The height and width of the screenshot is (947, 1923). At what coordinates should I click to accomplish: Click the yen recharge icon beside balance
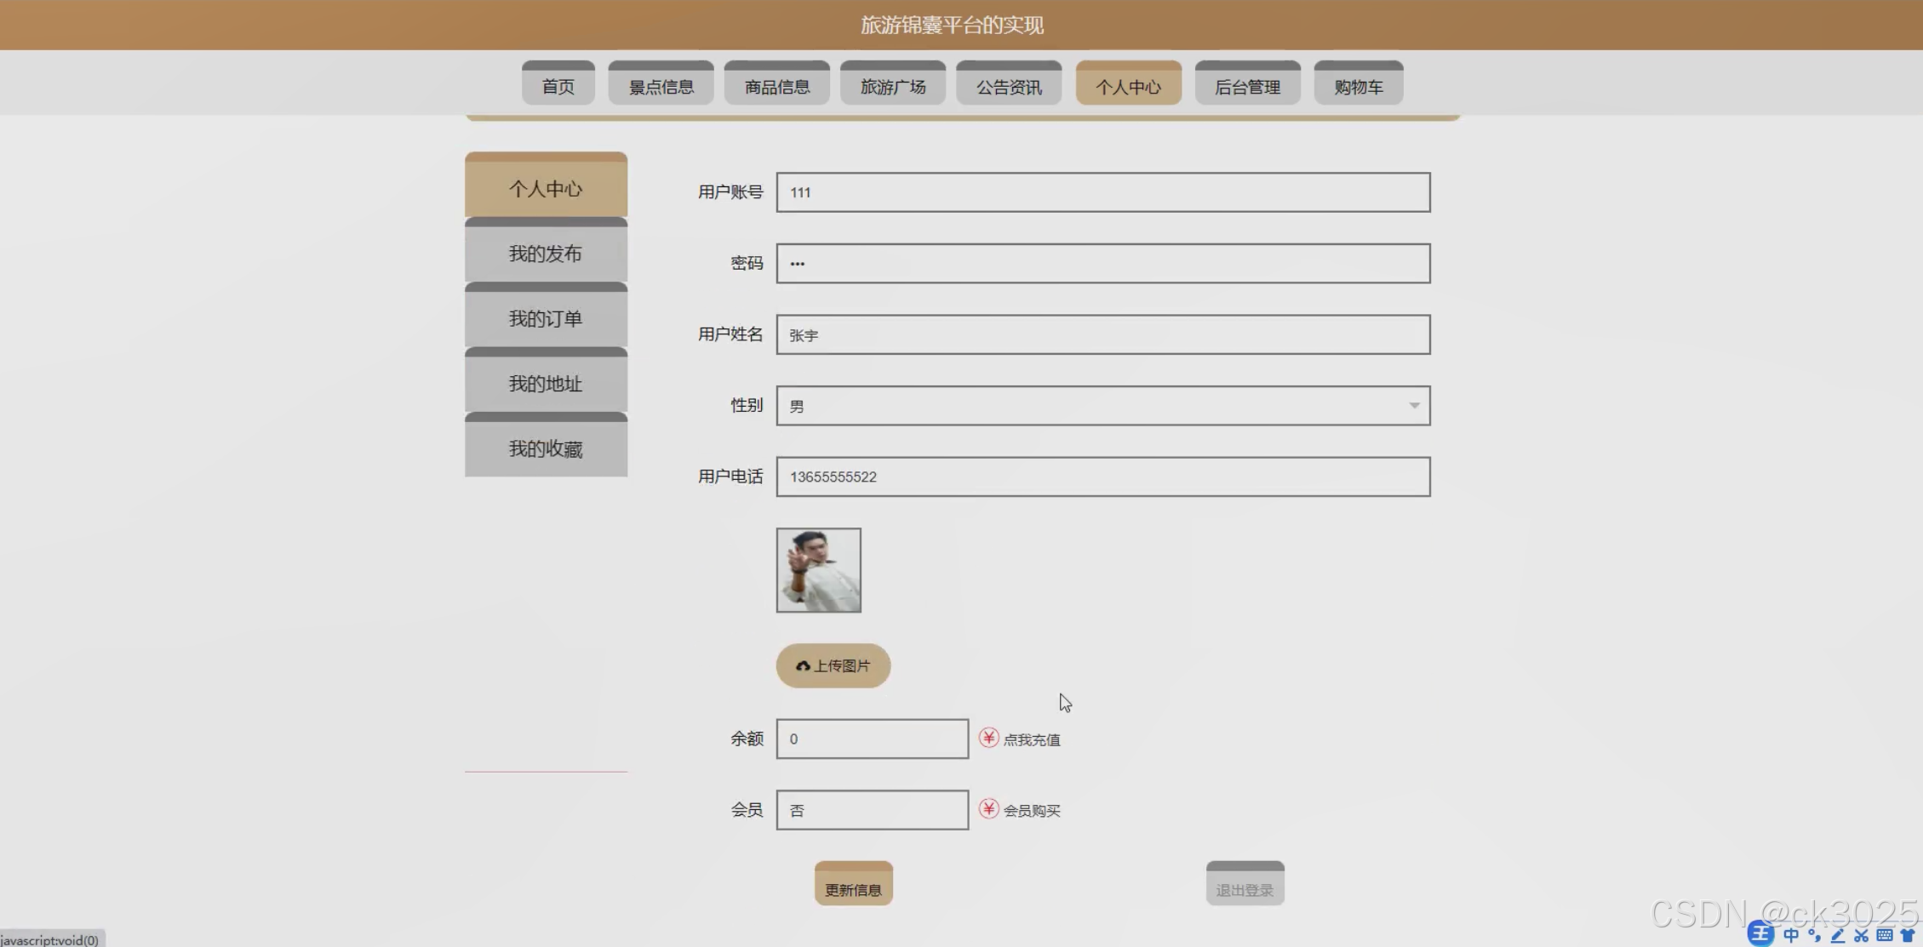coord(988,738)
